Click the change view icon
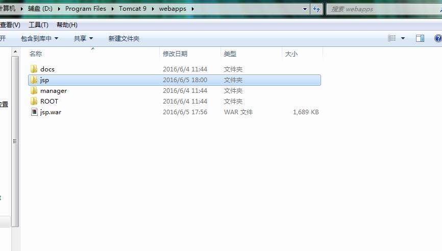Viewport: 442px width, 251px height. [x=392, y=38]
